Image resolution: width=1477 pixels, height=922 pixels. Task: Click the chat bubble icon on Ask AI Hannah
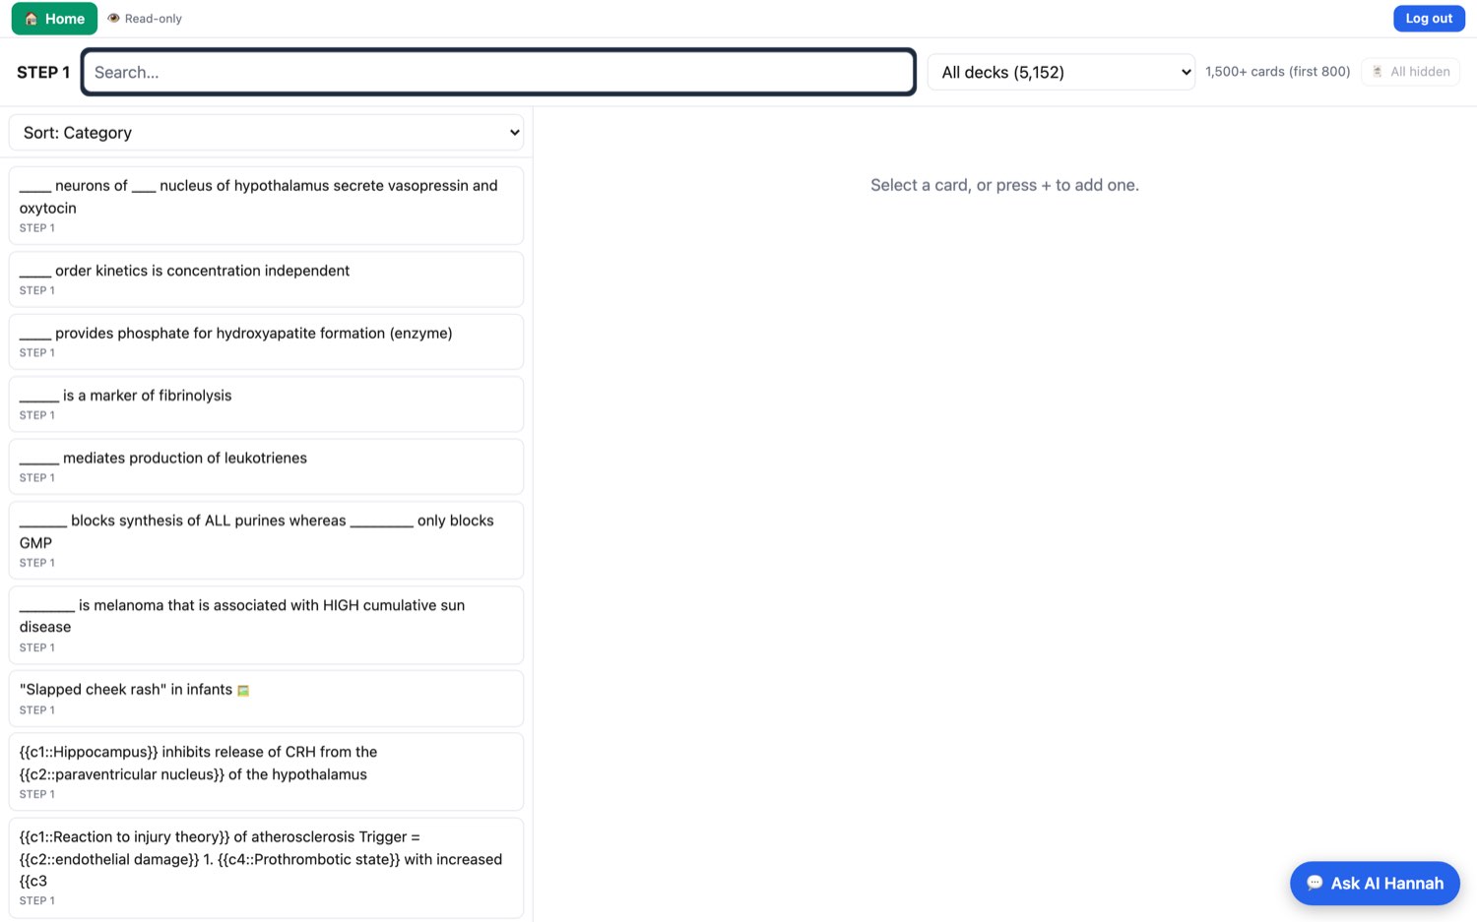point(1315,884)
